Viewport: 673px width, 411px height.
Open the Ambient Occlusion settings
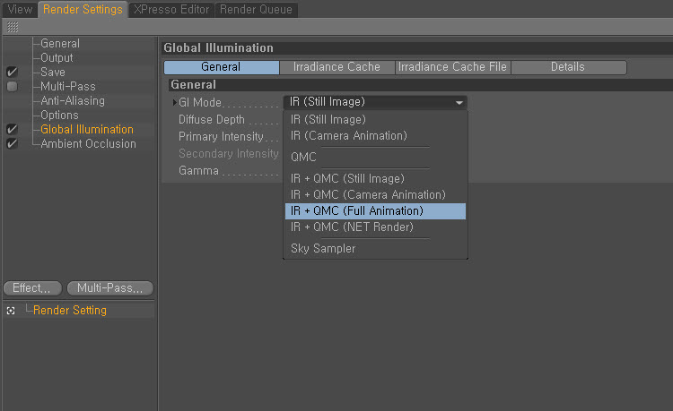88,144
